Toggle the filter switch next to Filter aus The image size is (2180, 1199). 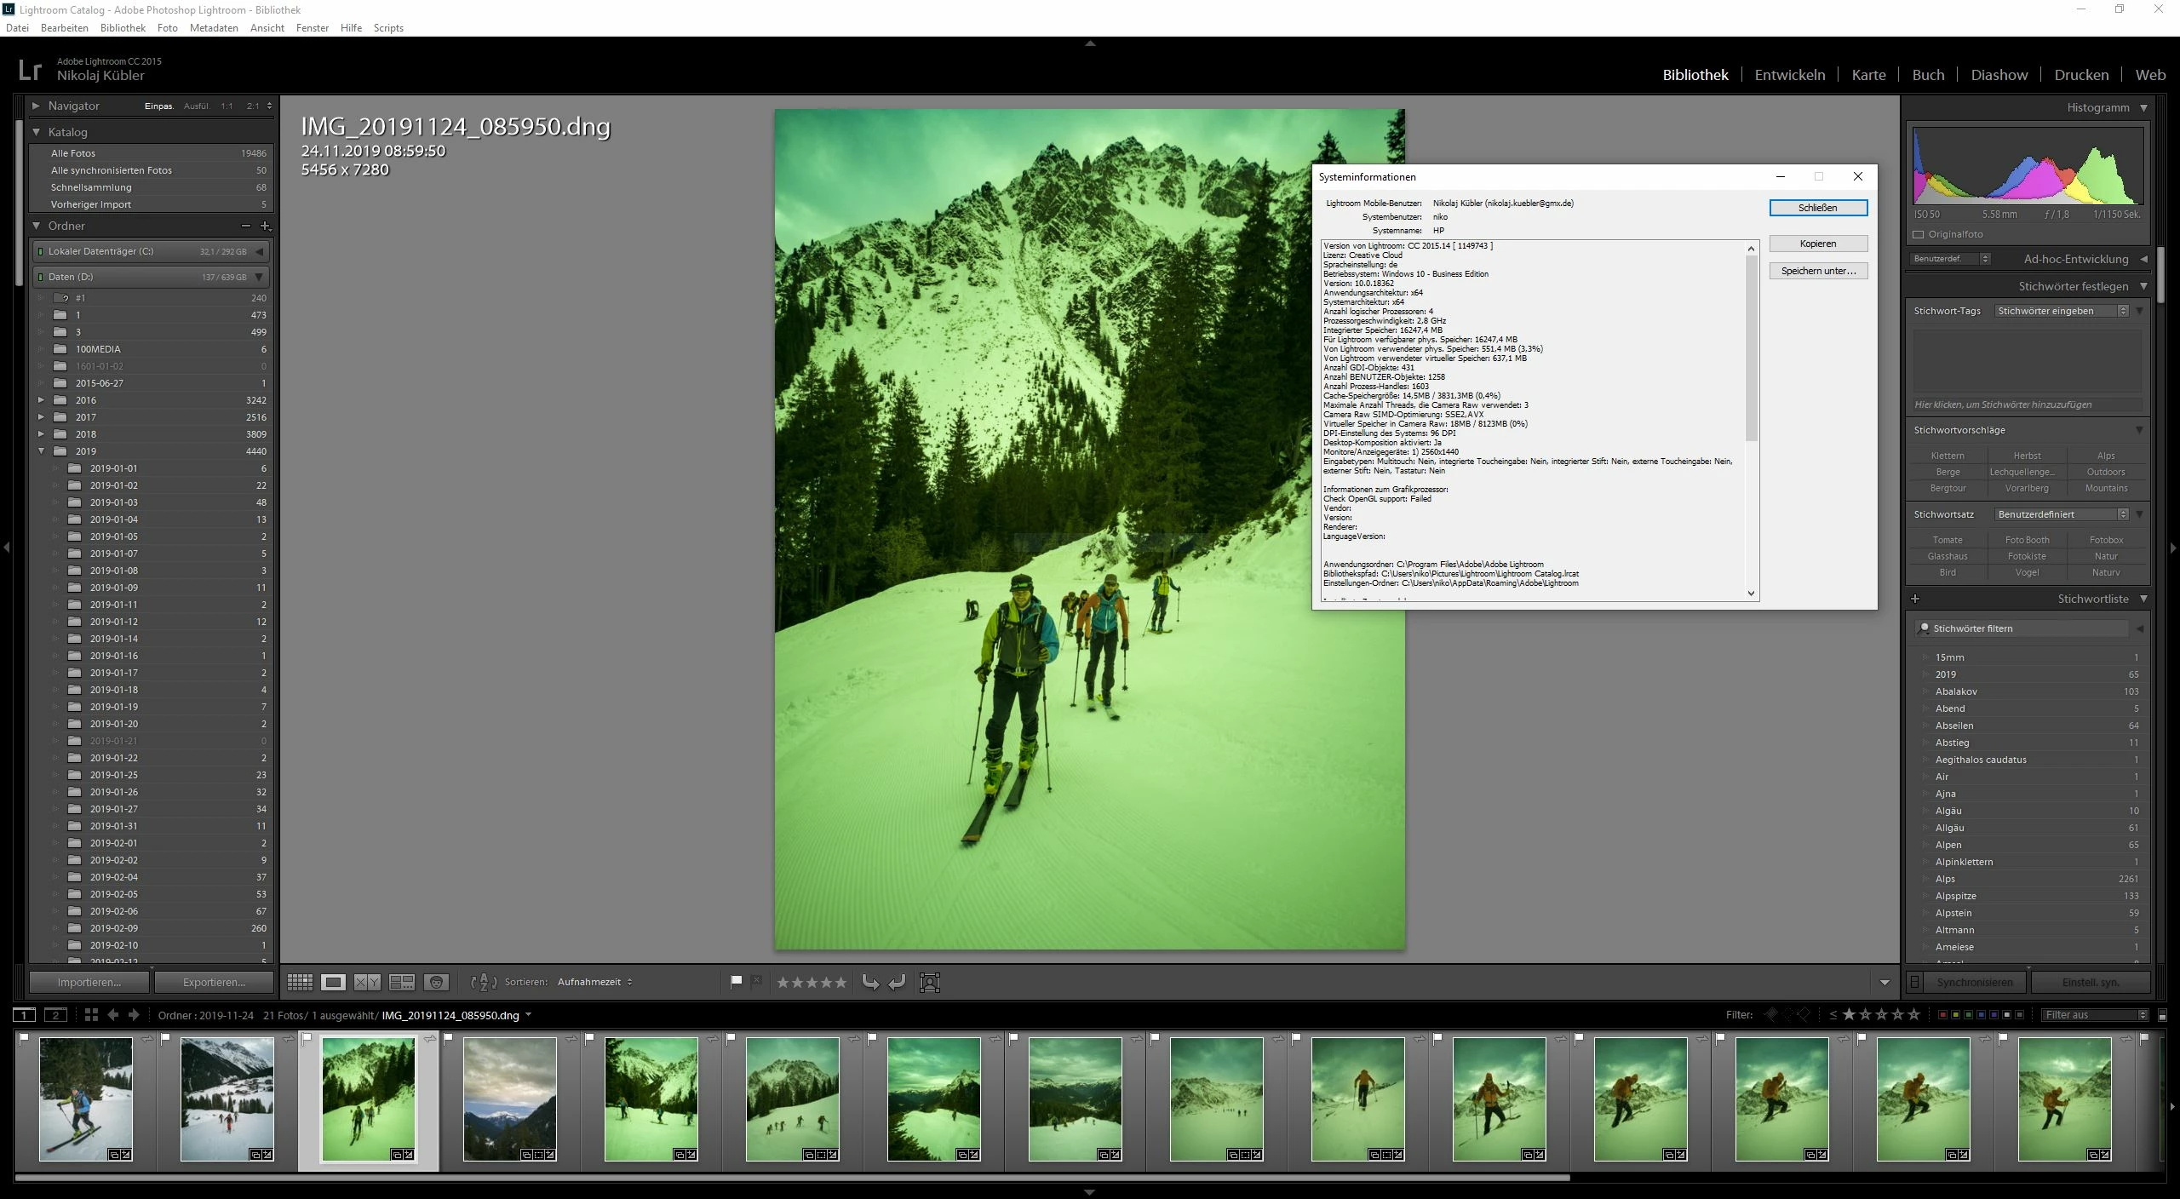tap(2162, 1015)
